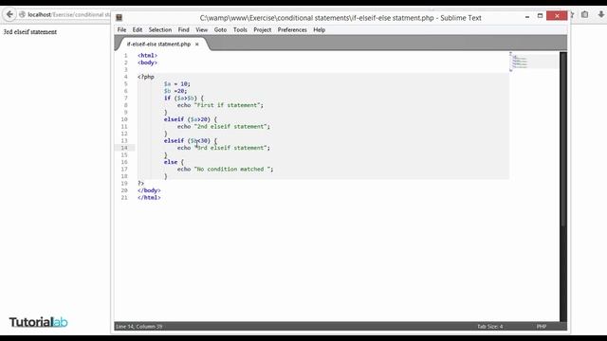Open the Goto menu
The height and width of the screenshot is (341, 607).
pos(220,29)
